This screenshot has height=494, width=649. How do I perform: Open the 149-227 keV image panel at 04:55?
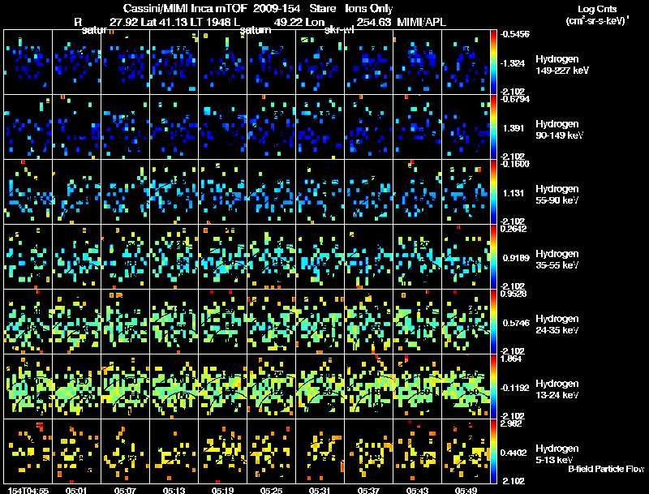coord(28,62)
